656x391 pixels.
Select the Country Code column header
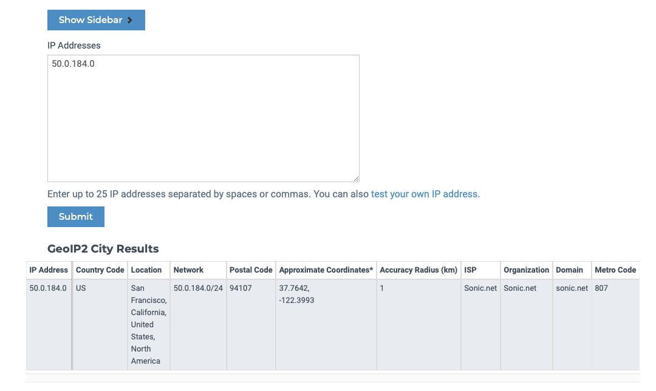pyautogui.click(x=100, y=270)
